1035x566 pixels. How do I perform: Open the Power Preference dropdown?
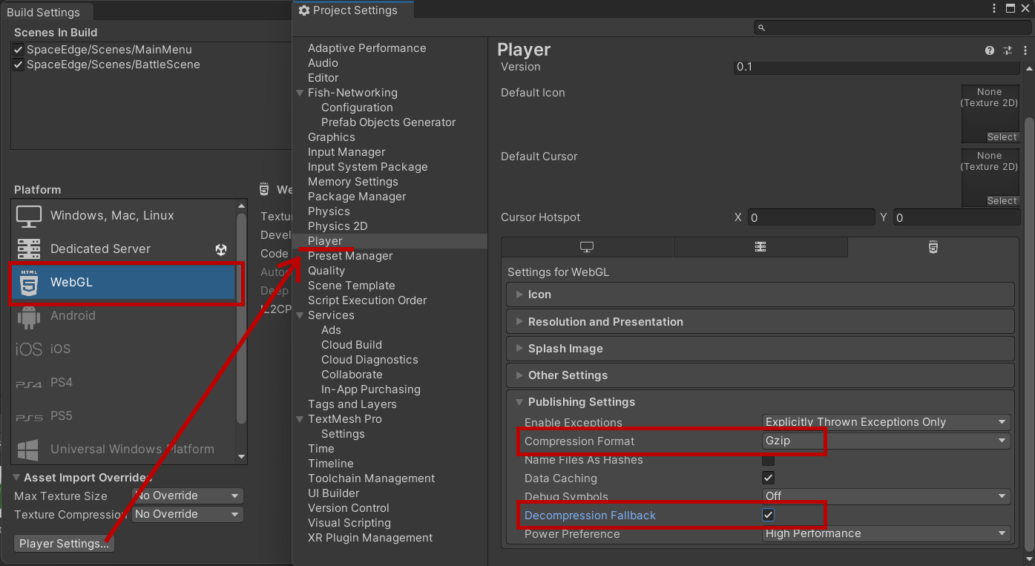coord(886,533)
